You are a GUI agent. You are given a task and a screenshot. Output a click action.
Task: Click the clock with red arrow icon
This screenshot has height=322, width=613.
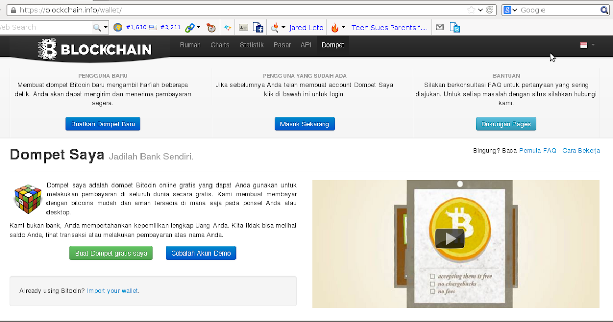tap(211, 28)
